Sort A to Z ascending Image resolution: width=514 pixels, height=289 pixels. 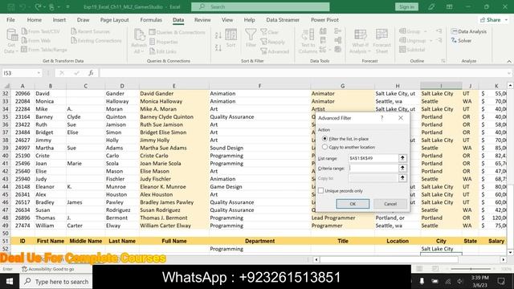[218, 35]
